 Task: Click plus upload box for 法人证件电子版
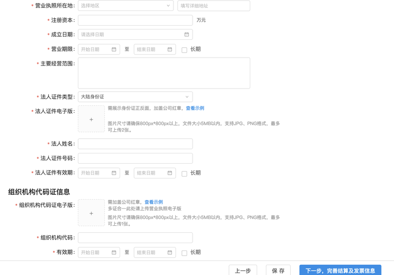pos(91,119)
